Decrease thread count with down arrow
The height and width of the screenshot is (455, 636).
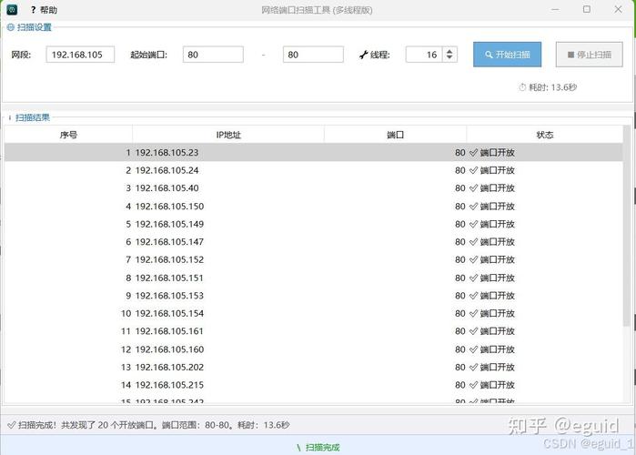449,58
